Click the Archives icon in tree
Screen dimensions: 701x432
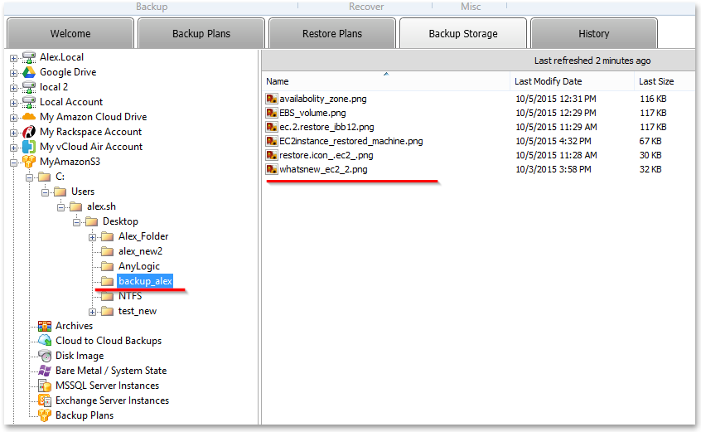[45, 326]
